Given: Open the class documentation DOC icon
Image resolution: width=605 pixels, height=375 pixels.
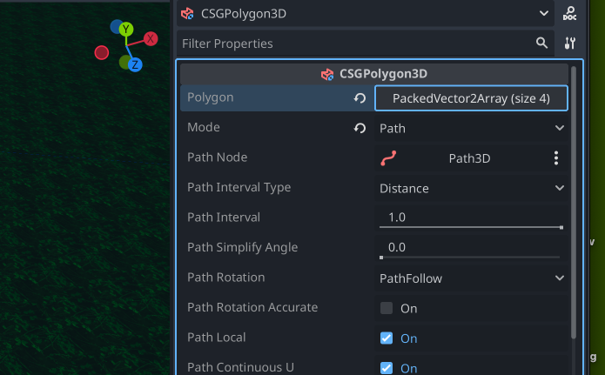Looking at the screenshot, I should click(569, 14).
